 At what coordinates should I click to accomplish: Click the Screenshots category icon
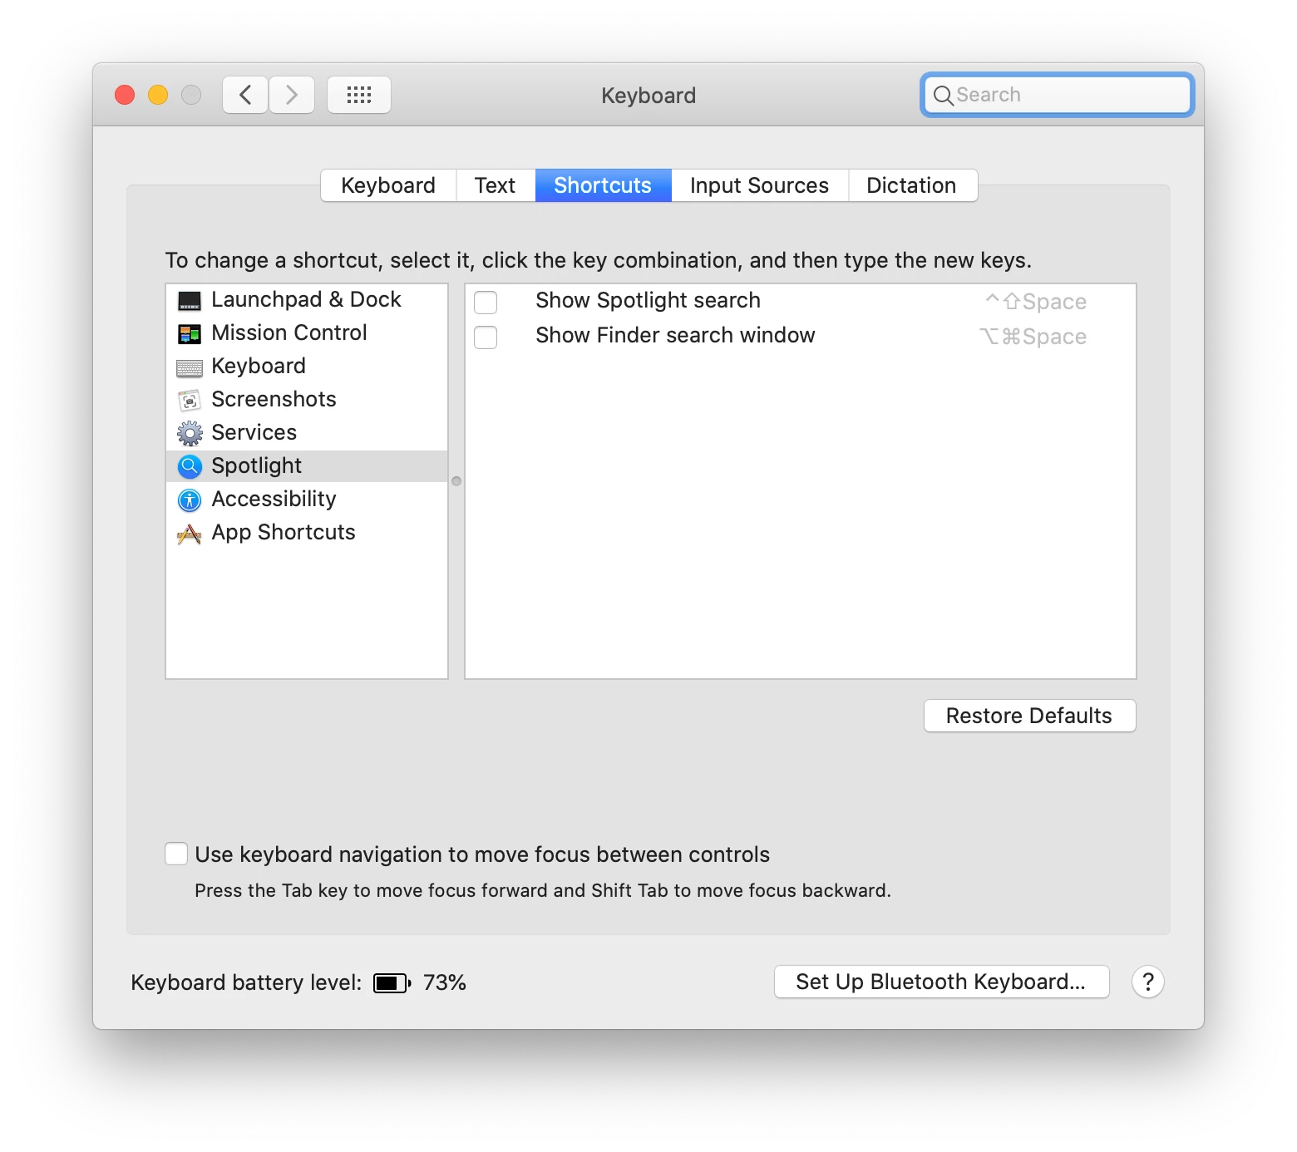(x=190, y=401)
